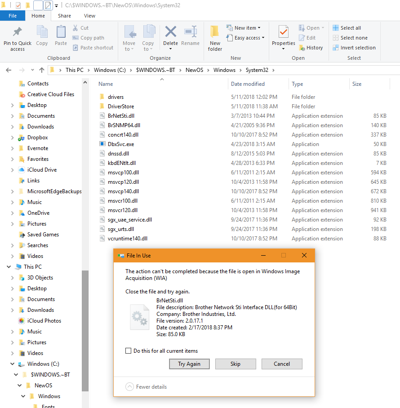The image size is (400, 408).
Task: Click the navigation pane scroll up arrow
Action: 85,83
